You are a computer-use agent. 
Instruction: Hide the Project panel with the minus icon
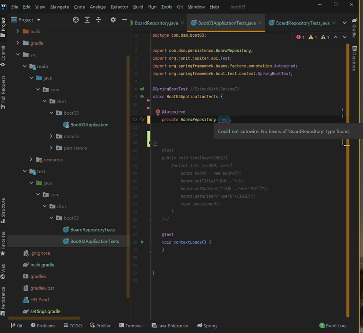[x=124, y=20]
